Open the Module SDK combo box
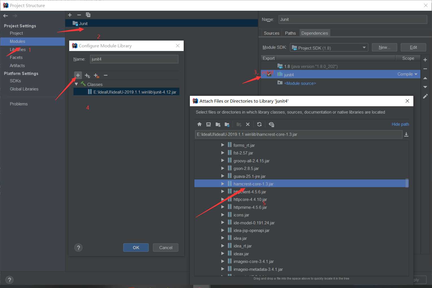This screenshot has width=432, height=288. [329, 48]
